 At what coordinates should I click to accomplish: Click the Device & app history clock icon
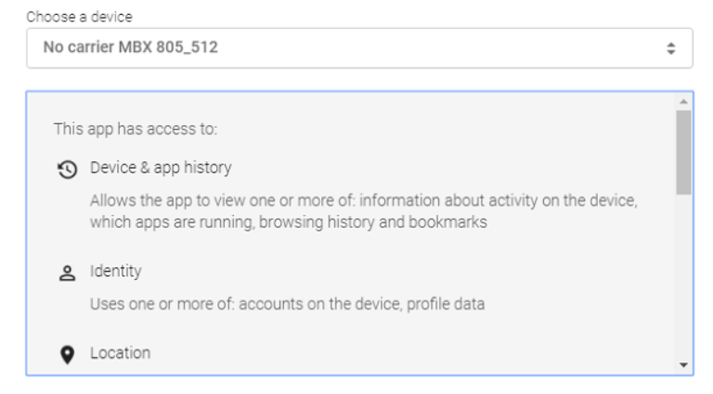(x=66, y=170)
